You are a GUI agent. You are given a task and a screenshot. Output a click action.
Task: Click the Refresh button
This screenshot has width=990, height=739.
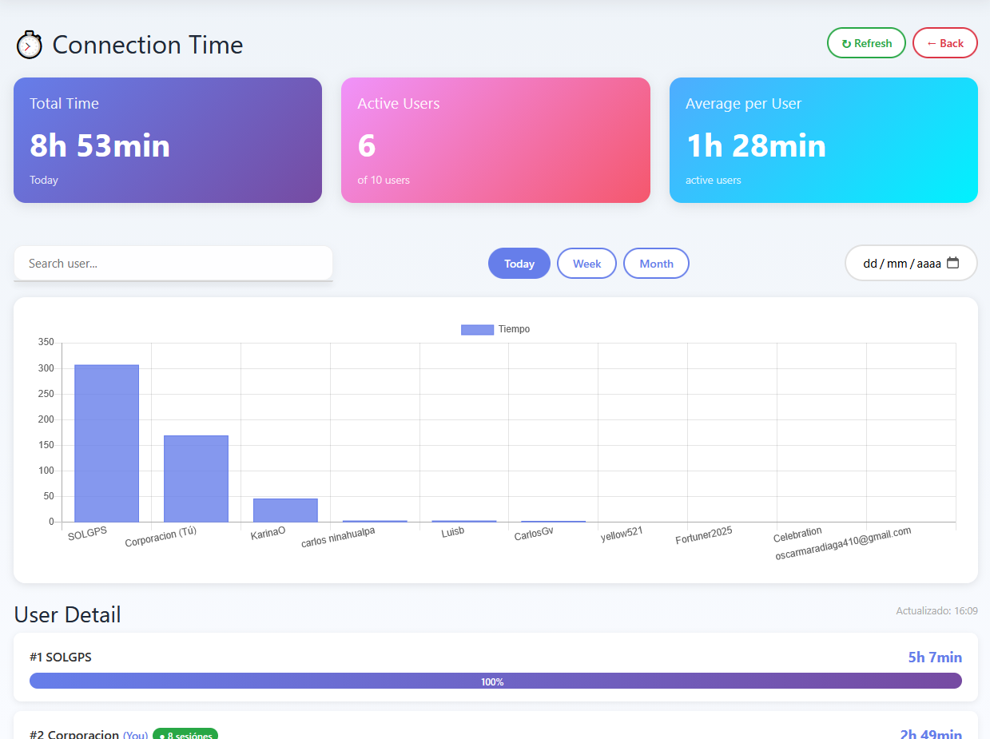tap(866, 43)
